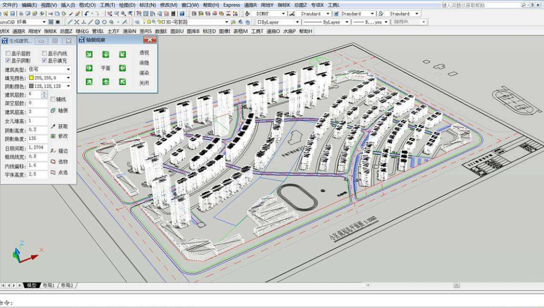Click the 修改 modify icon

[53, 136]
